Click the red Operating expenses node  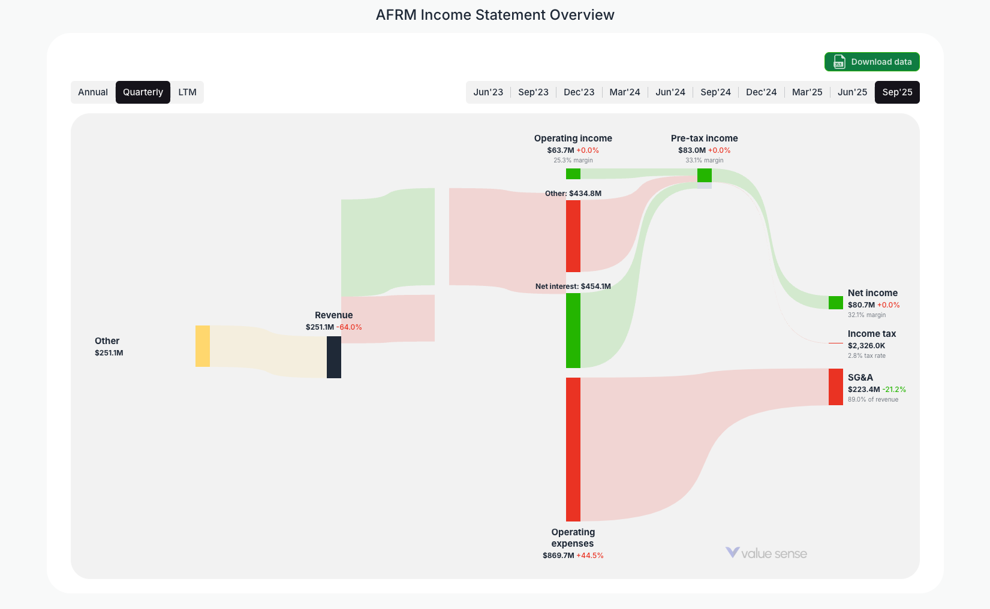click(572, 450)
